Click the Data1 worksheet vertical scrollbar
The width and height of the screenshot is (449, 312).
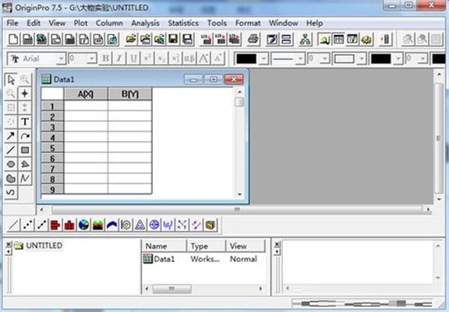coord(239,143)
